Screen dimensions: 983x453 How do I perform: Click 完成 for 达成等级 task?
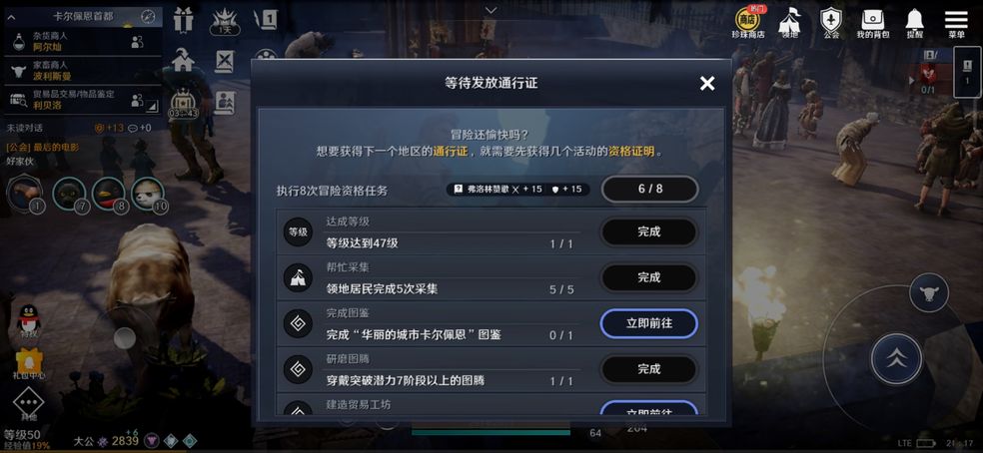click(649, 231)
